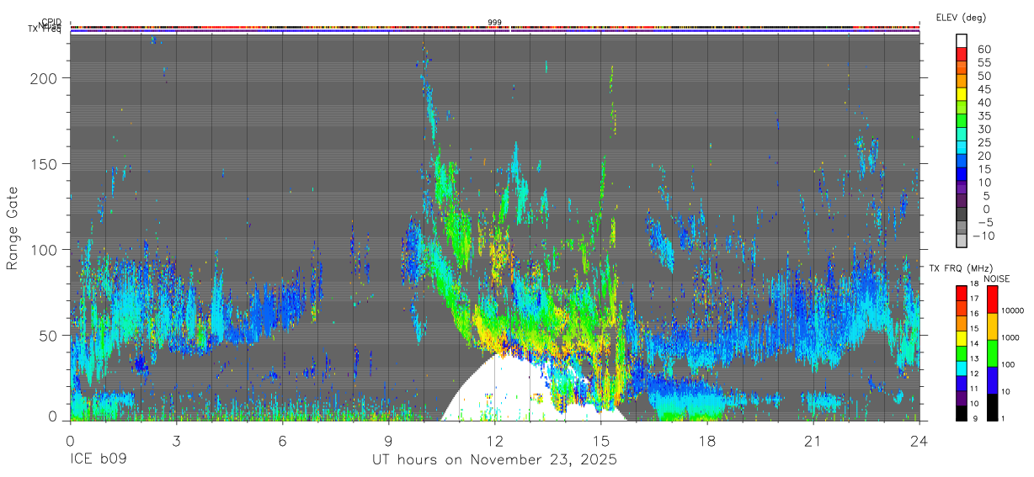Click x-axis tick label '3'

click(x=176, y=441)
